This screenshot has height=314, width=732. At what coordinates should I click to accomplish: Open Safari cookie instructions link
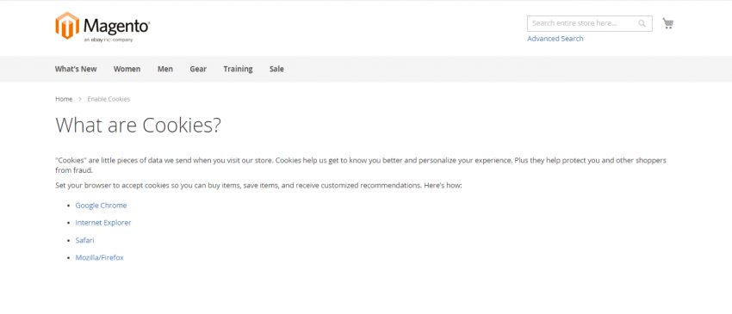point(85,240)
